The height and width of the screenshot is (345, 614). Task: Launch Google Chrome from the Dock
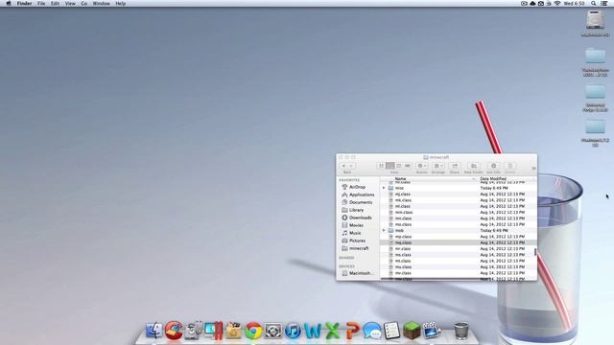point(253,331)
